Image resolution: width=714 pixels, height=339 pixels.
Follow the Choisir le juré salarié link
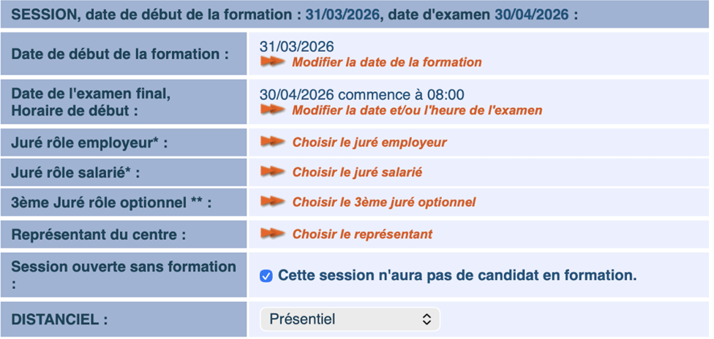pyautogui.click(x=357, y=172)
